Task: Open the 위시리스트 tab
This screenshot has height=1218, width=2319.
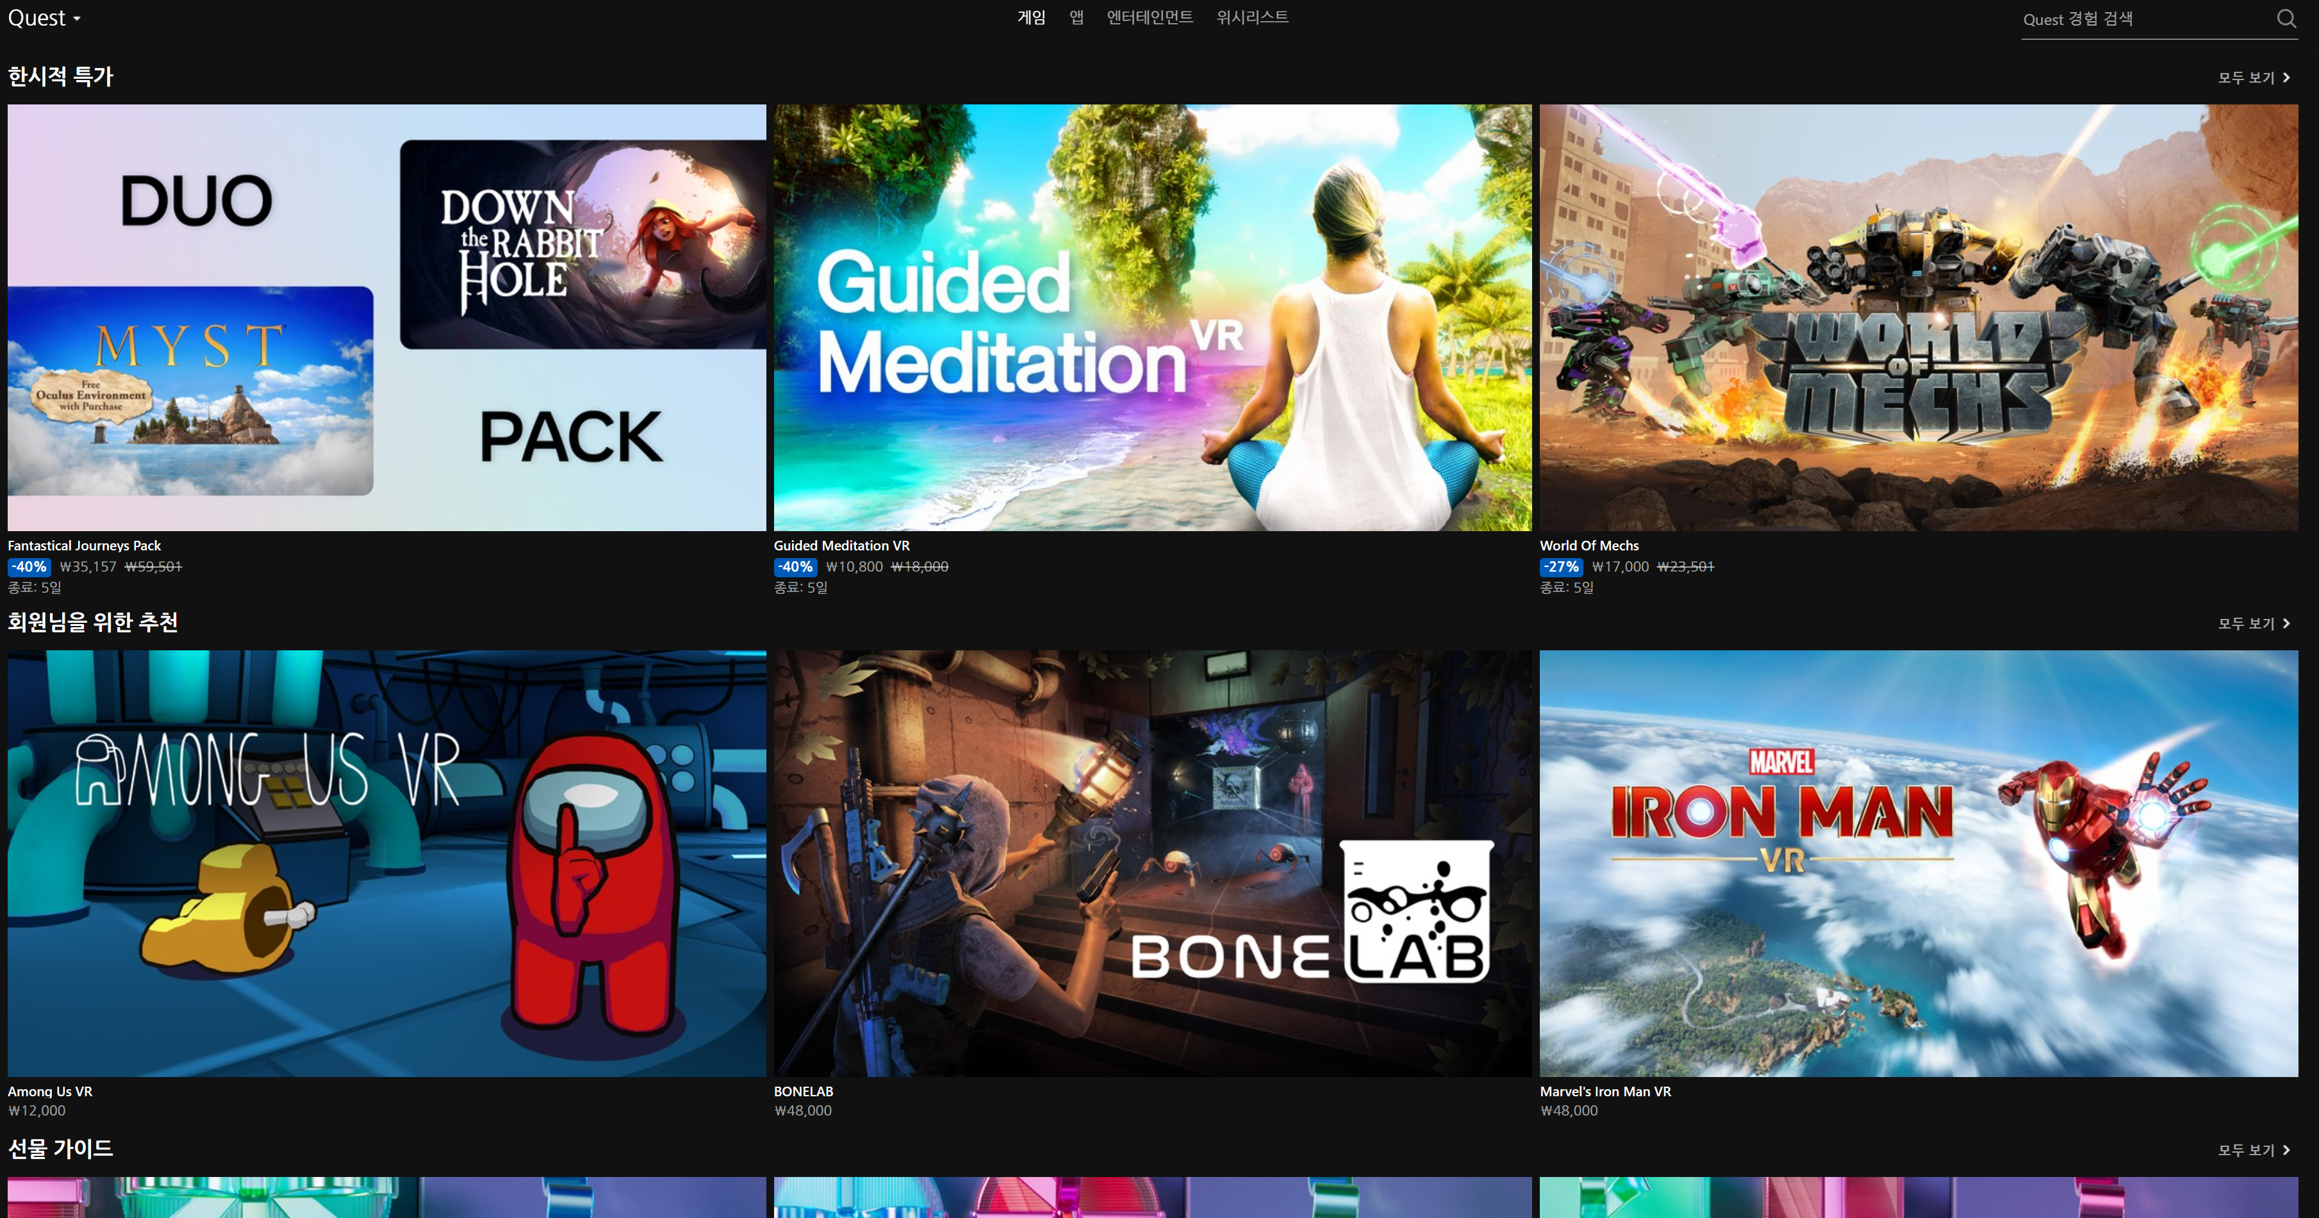Action: pyautogui.click(x=1252, y=17)
